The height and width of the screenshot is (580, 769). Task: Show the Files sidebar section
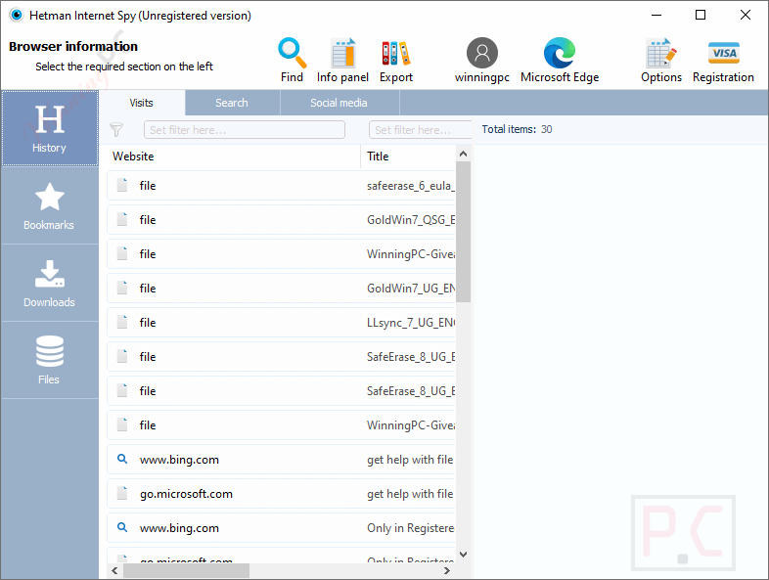(x=50, y=360)
